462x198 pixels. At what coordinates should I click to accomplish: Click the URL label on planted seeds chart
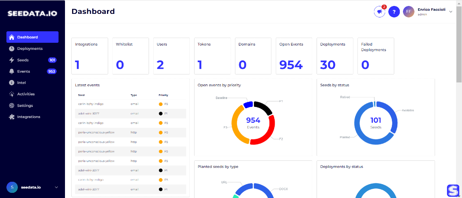coord(224,182)
